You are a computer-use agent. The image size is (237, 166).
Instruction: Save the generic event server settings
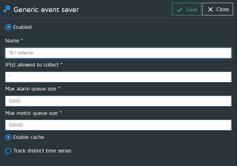pos(186,10)
